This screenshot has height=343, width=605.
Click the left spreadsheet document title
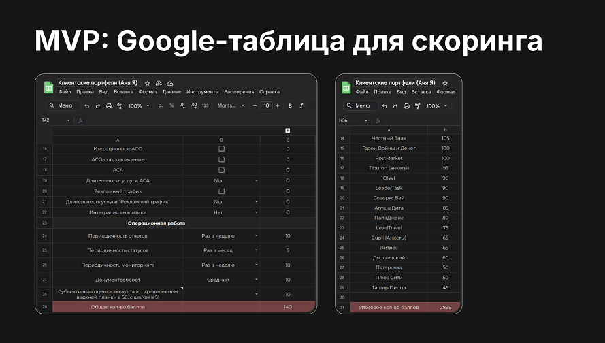(97, 83)
